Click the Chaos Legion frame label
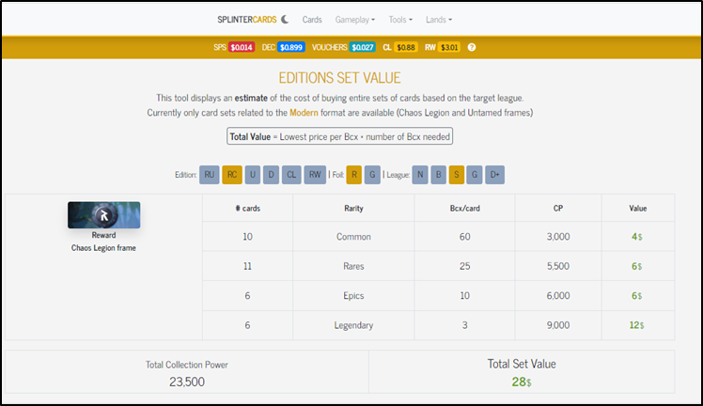703x406 pixels. [x=103, y=248]
